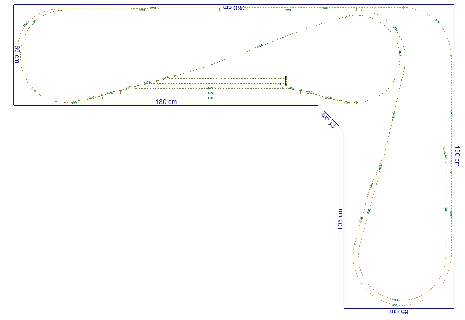This screenshot has height=320, width=465.
Task: Select the outermost track label at the loop bottom
Action: pos(396,305)
